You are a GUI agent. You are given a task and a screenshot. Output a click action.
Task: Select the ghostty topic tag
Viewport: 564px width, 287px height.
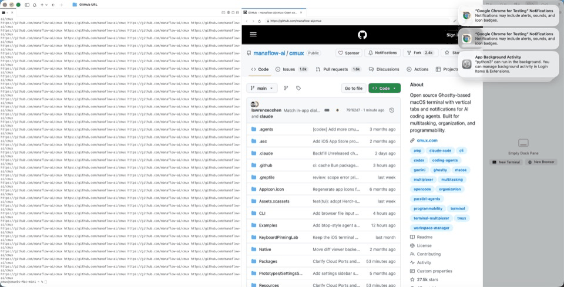tap(440, 170)
